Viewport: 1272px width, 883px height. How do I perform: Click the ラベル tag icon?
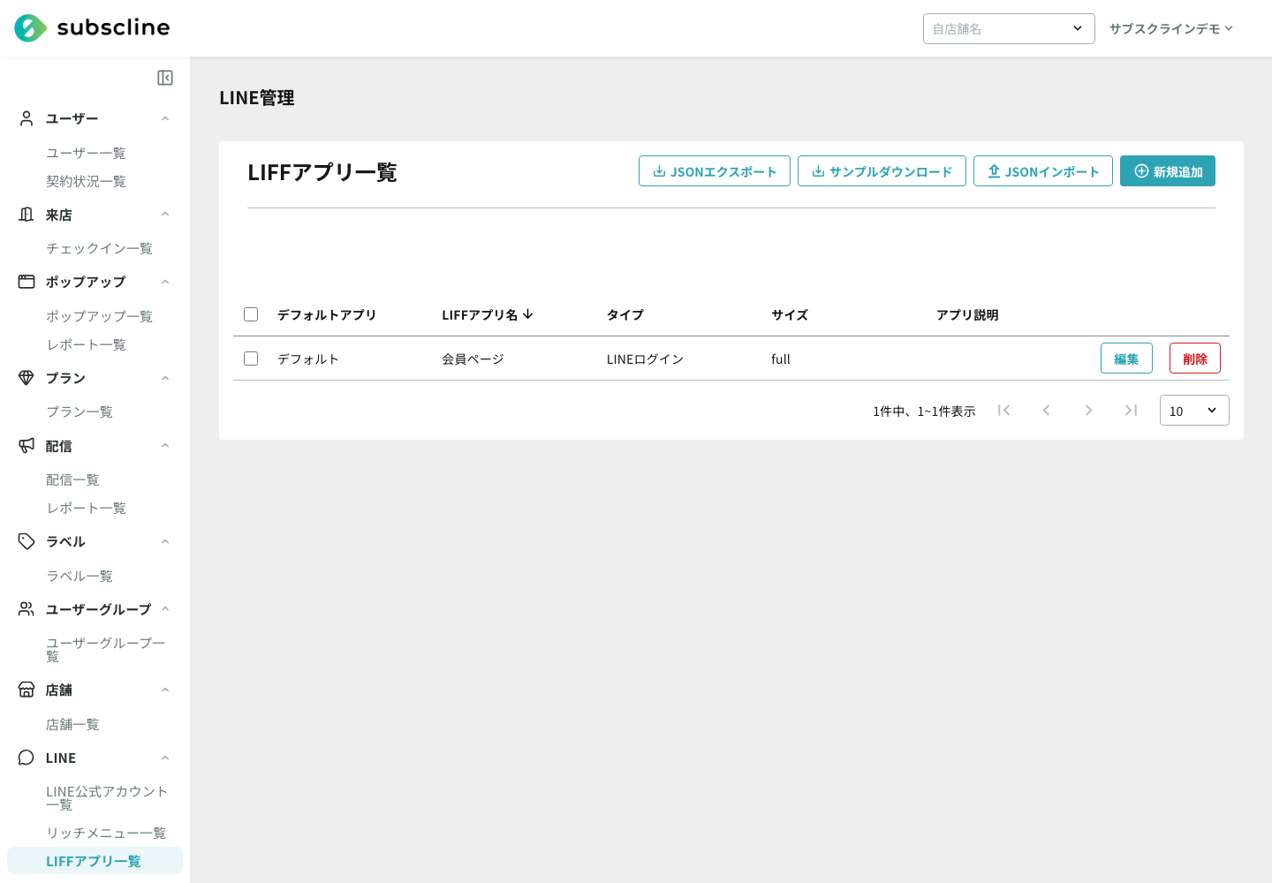coord(26,541)
